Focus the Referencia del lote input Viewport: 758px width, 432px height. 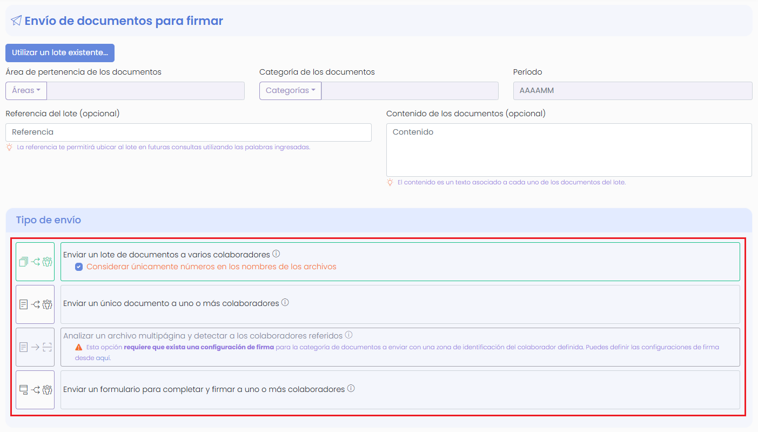(x=188, y=132)
